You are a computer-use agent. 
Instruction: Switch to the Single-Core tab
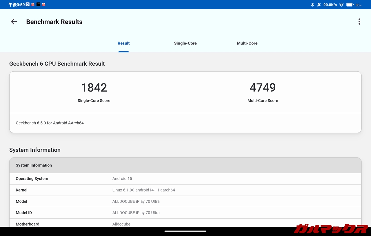[185, 43]
